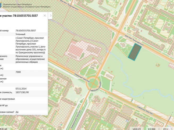Click the Комитет имущественных отношений header text

coord(27,7)
